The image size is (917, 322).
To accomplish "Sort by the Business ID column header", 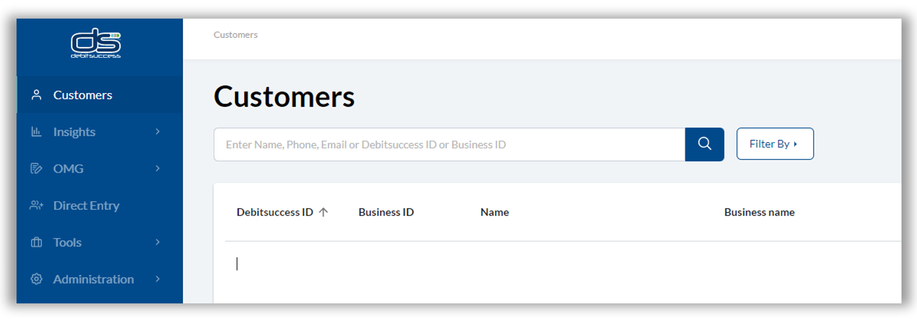I will coord(386,212).
